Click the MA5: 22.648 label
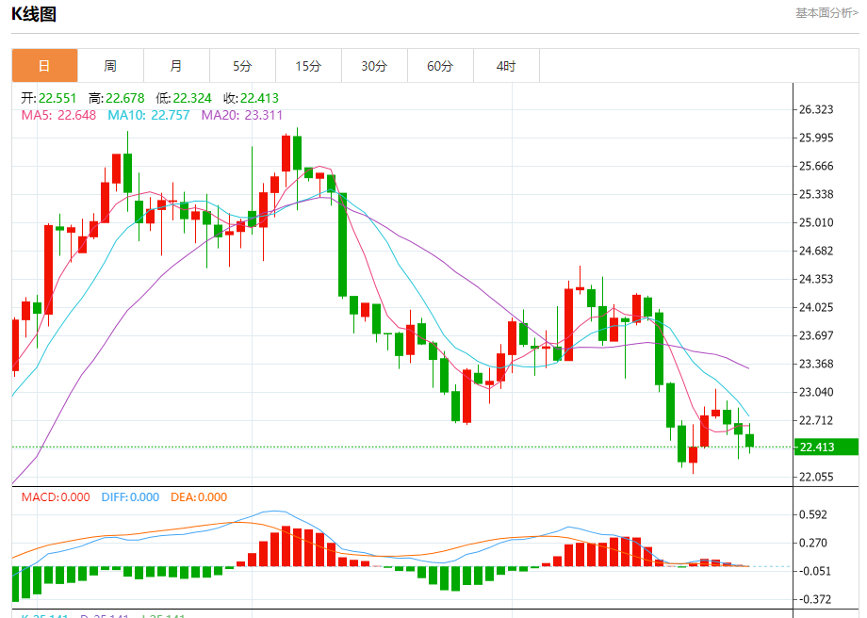The image size is (867, 618). tap(58, 115)
